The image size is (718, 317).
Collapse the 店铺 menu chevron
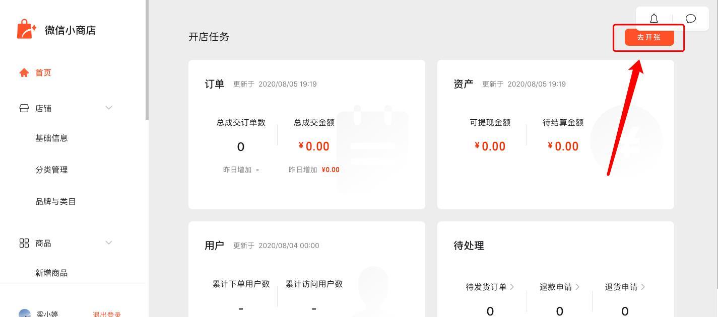click(x=109, y=108)
